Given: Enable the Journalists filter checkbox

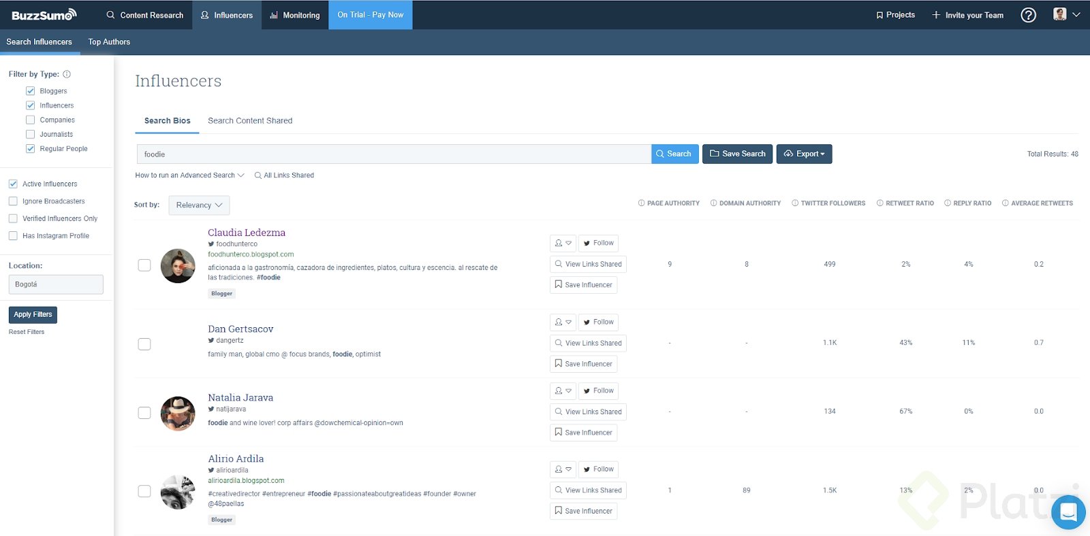Looking at the screenshot, I should tap(30, 135).
